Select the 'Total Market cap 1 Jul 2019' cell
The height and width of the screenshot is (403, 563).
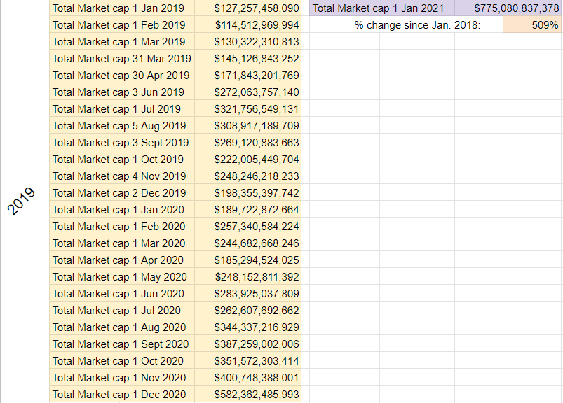122,109
